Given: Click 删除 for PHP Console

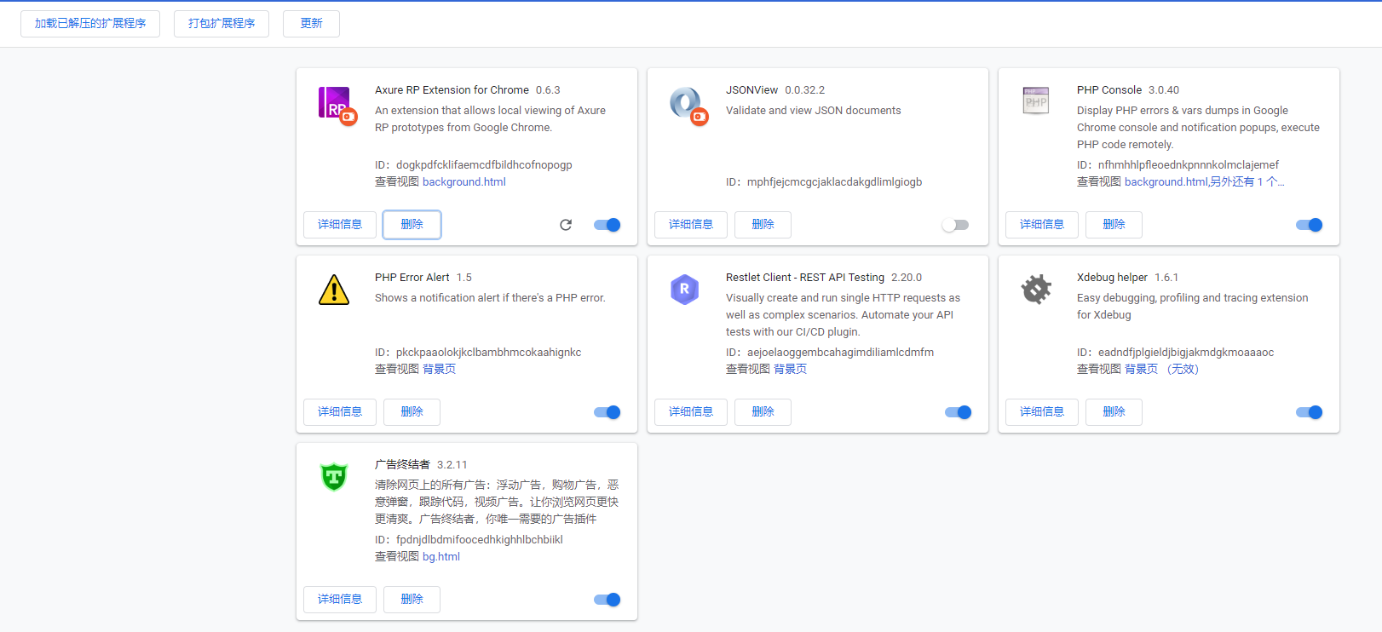Looking at the screenshot, I should click(x=1114, y=225).
